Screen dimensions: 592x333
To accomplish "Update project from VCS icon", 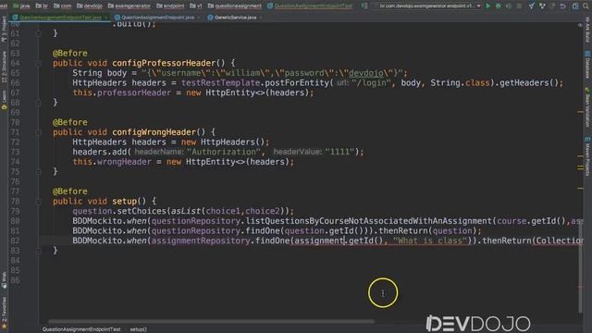I will 531,6.
